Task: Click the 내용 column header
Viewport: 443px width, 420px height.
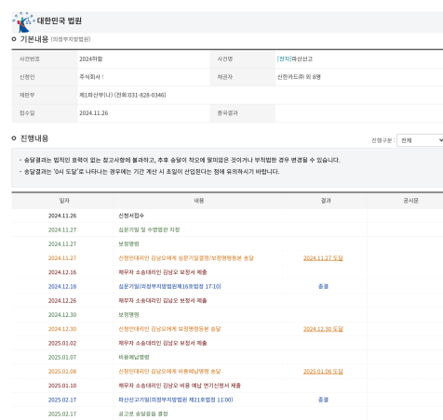Action: (x=199, y=201)
